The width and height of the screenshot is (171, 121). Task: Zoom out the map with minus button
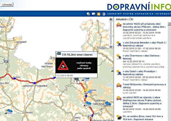click(x=111, y=47)
